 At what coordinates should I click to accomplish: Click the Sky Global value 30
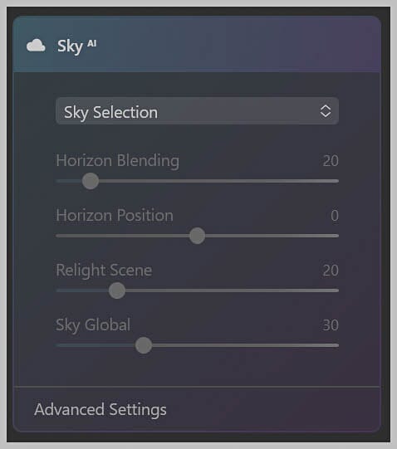[x=331, y=325]
